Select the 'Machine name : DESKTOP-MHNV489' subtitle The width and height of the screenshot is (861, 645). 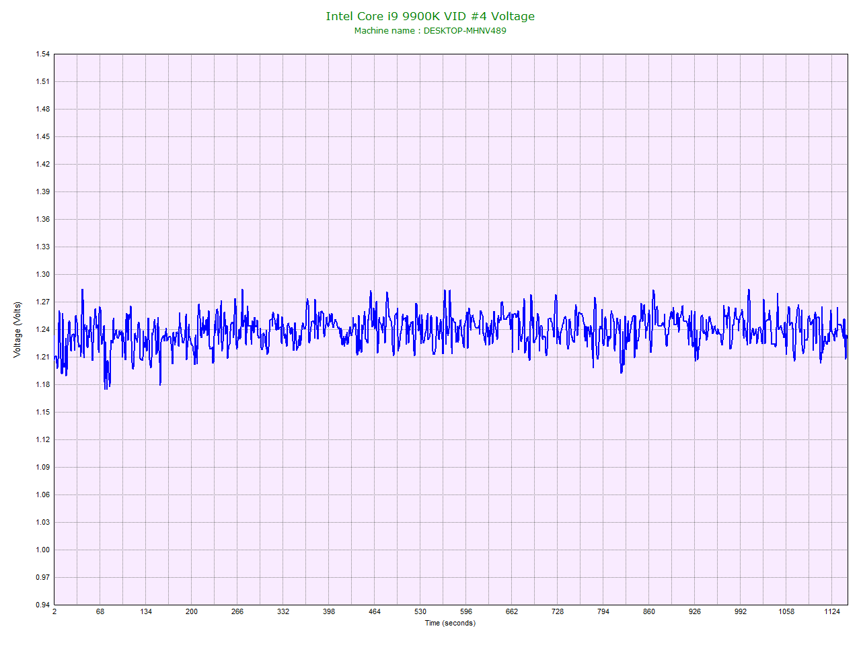430,31
